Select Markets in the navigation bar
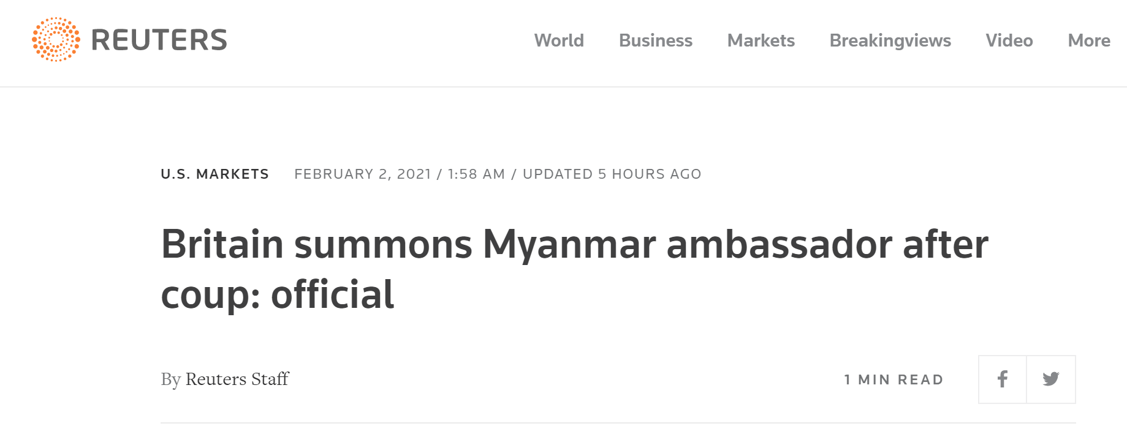The height and width of the screenshot is (426, 1127). click(761, 40)
